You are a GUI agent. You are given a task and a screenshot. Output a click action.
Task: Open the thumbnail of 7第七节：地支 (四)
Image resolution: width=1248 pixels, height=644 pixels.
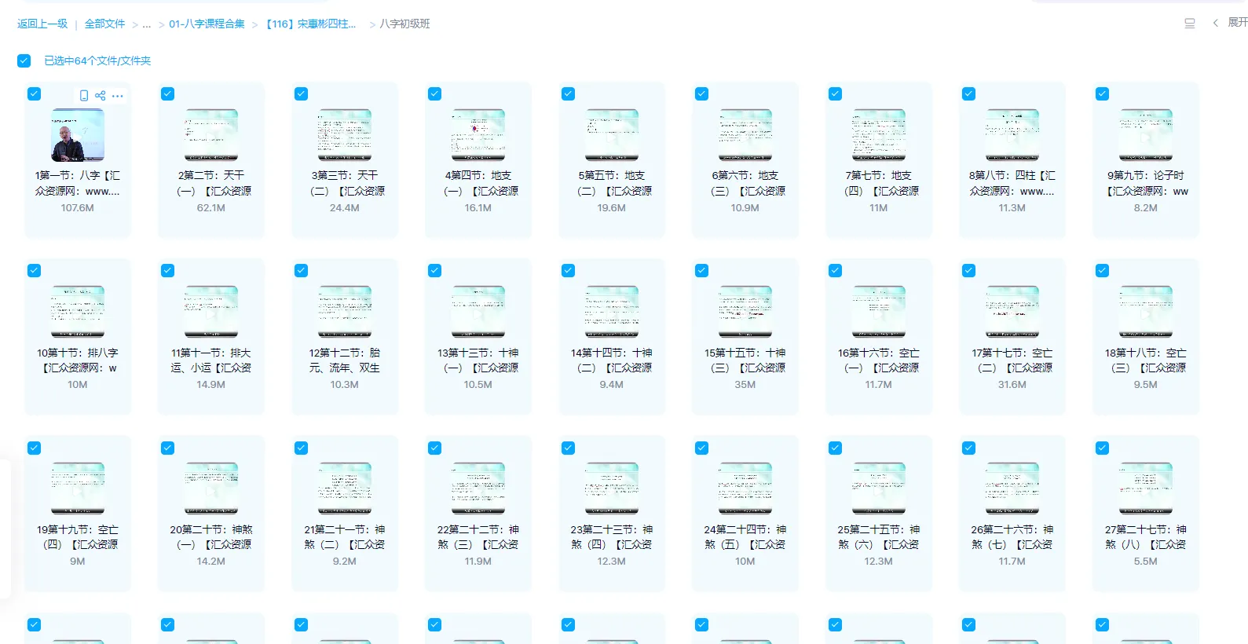point(879,135)
